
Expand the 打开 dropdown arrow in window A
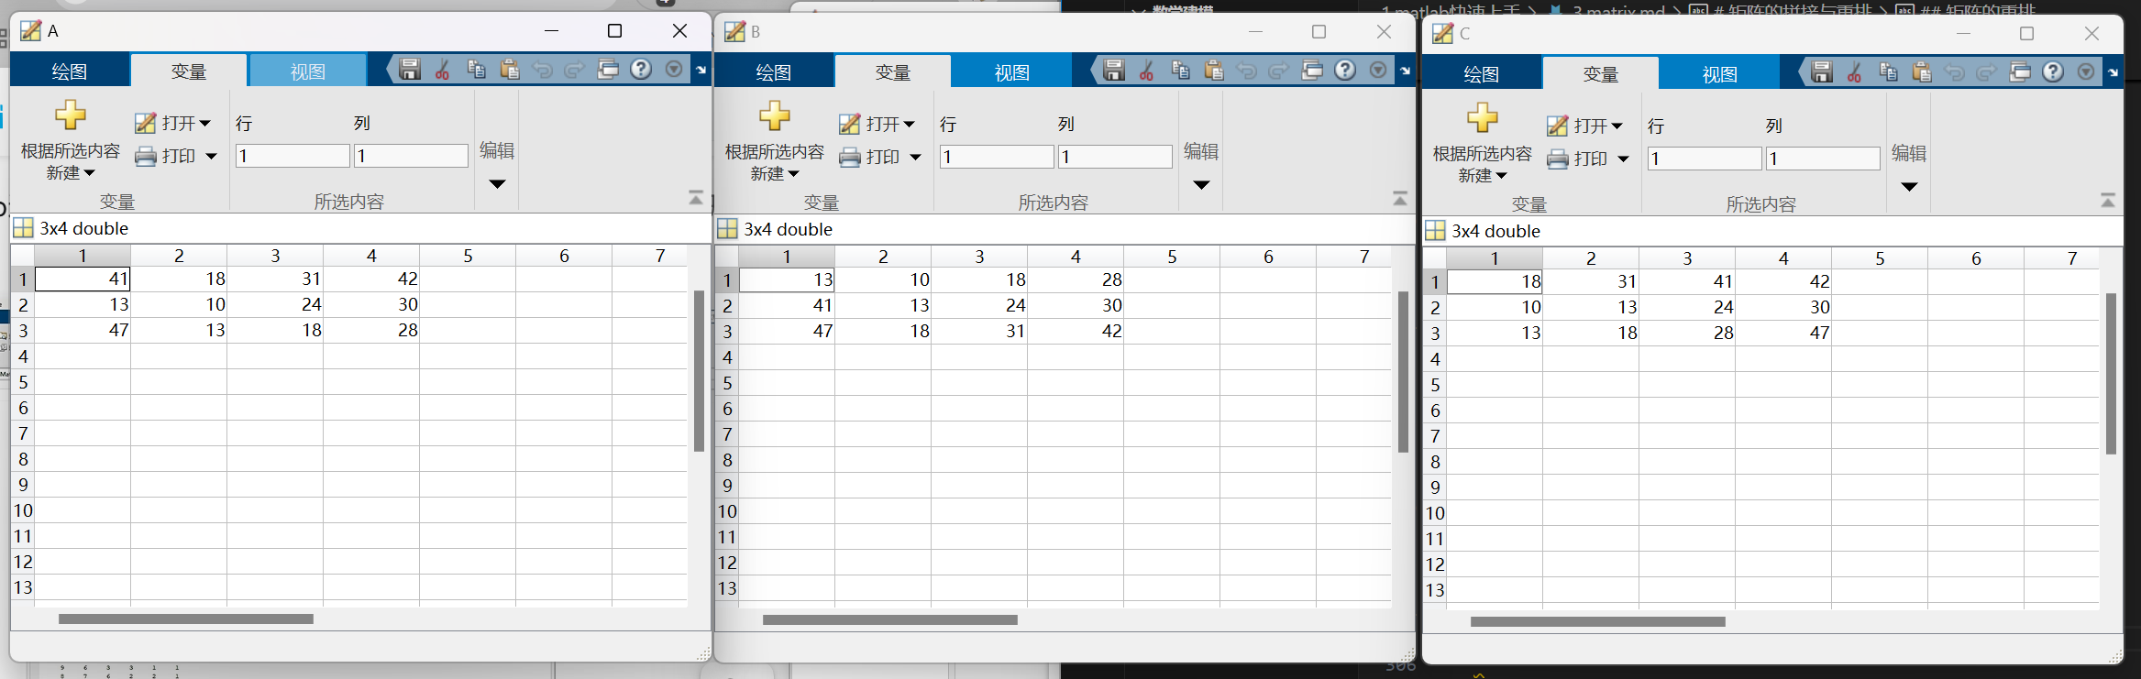(x=205, y=124)
